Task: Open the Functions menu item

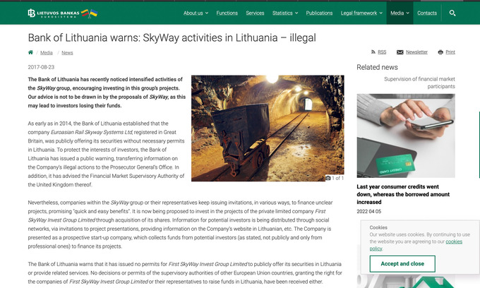Action: coord(227,13)
